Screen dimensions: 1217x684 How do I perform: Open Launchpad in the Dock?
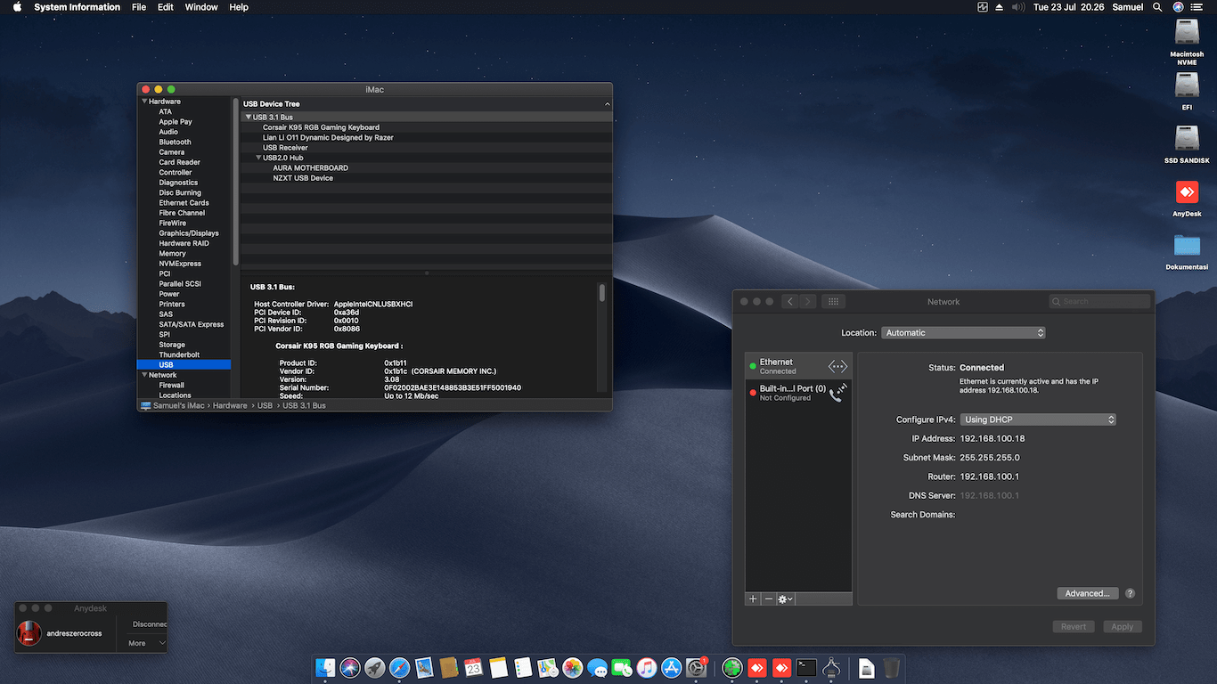click(x=375, y=667)
